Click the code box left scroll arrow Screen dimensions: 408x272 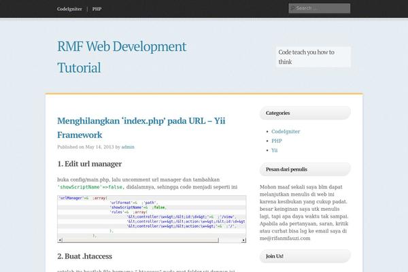[x=60, y=240]
